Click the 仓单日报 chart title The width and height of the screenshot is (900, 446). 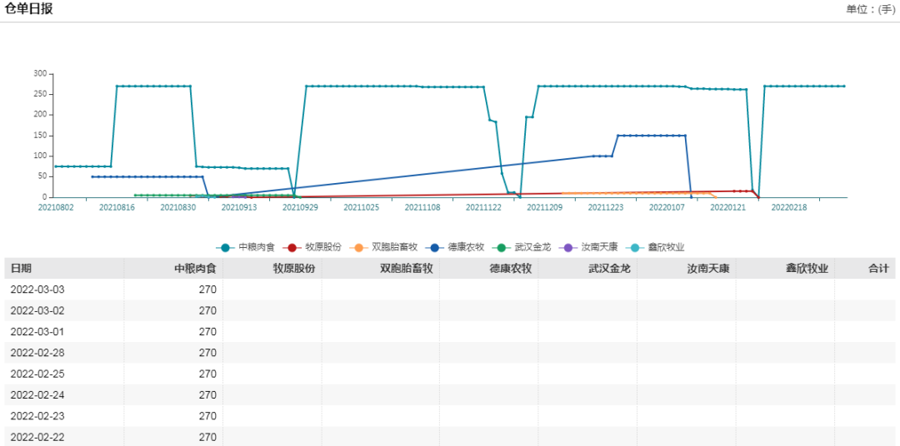click(29, 9)
